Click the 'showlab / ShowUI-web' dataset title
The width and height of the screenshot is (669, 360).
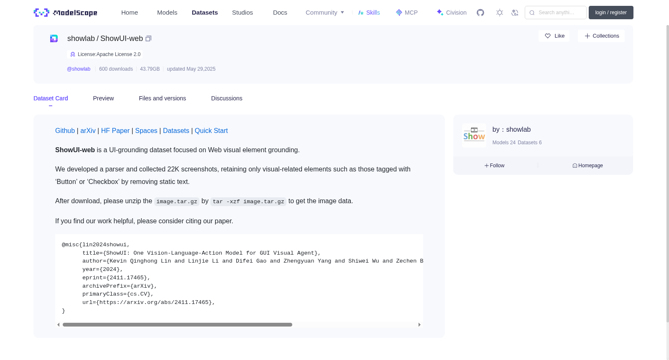(105, 38)
